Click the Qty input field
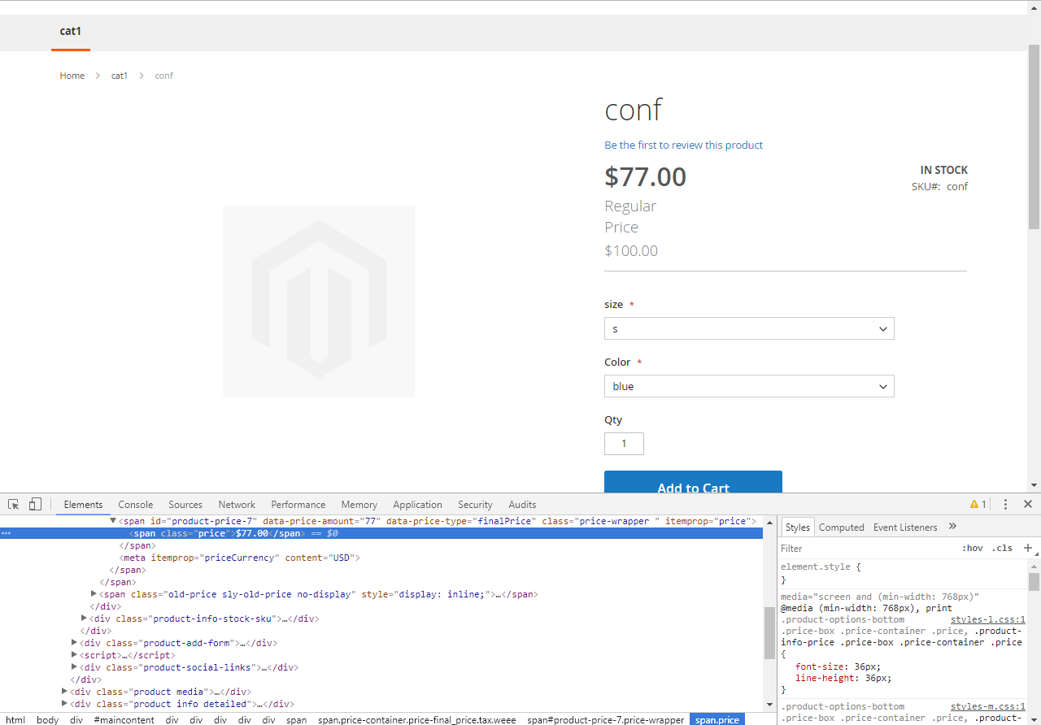Viewport: 1041px width, 725px height. pos(624,444)
